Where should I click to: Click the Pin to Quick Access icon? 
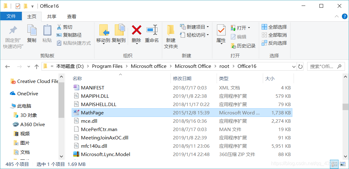point(13,30)
